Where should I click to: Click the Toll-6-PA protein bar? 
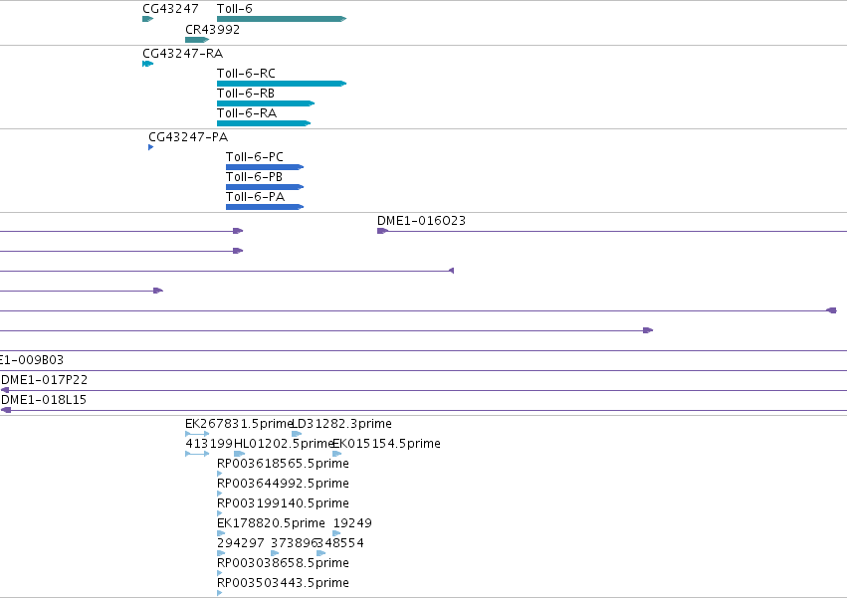pos(265,207)
